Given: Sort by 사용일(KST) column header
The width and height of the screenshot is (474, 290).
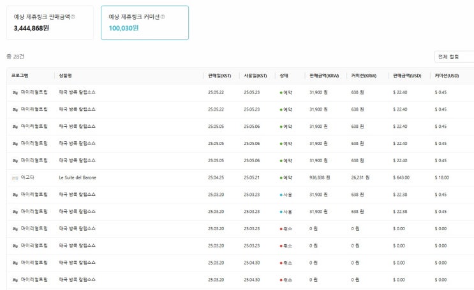Looking at the screenshot, I should point(255,76).
